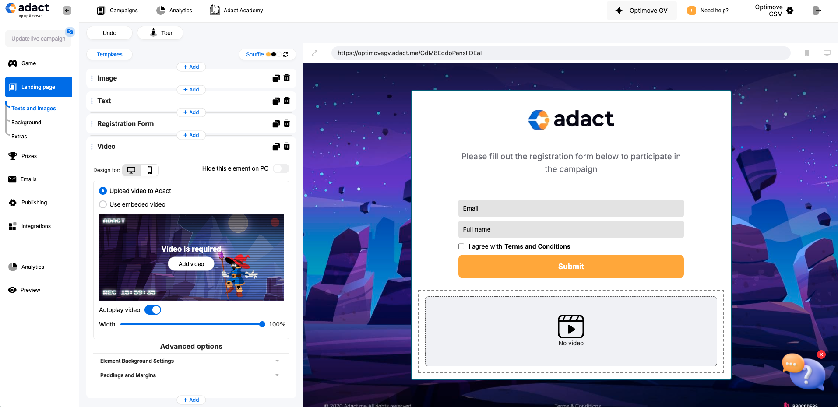Viewport: 838px width, 407px height.
Task: Go to Prizes section
Action: click(23, 156)
